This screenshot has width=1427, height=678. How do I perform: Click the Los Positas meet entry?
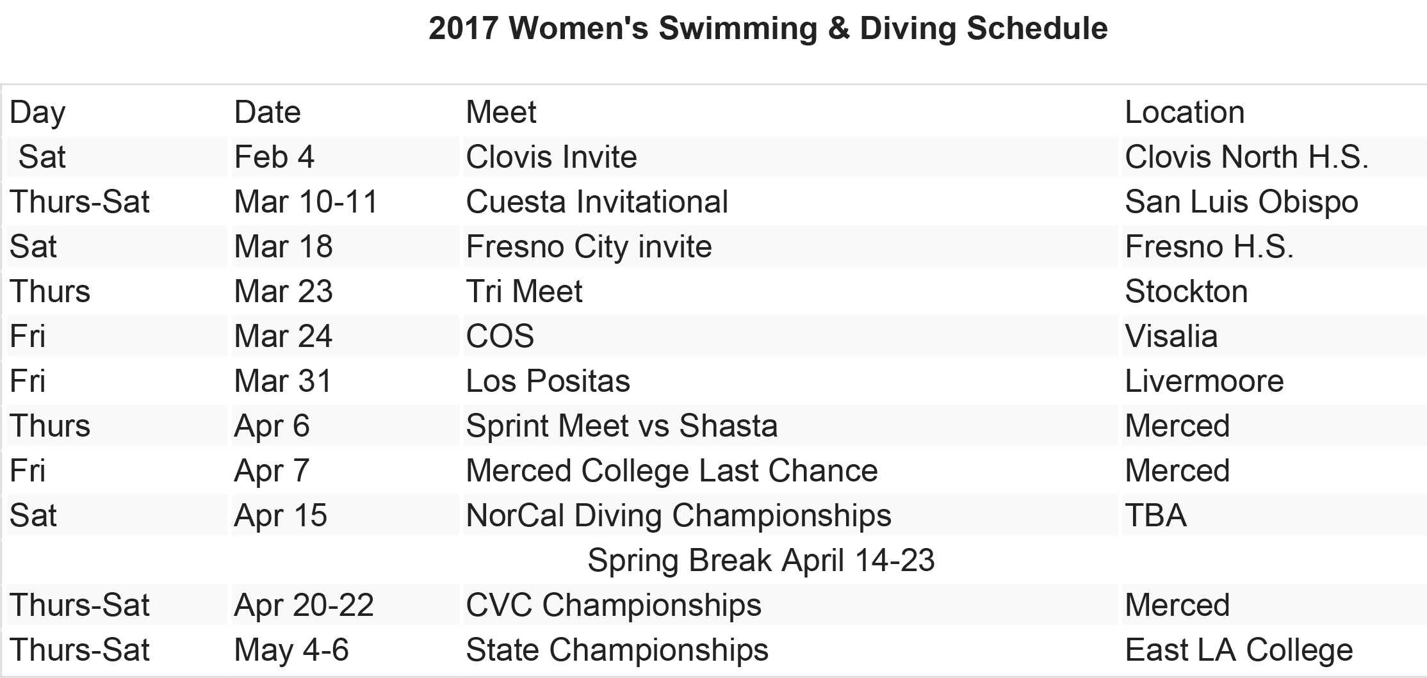548,381
